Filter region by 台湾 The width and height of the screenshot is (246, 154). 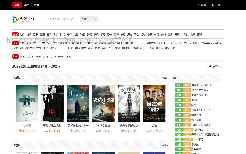39,48
